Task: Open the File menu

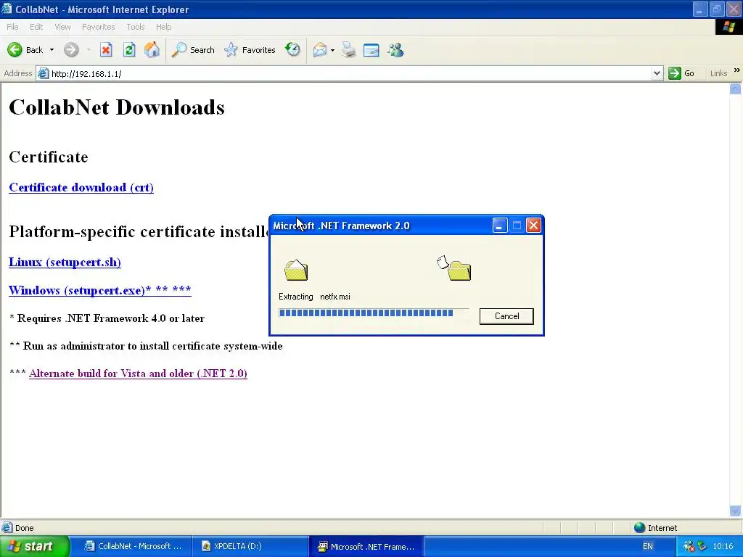Action: [x=12, y=27]
